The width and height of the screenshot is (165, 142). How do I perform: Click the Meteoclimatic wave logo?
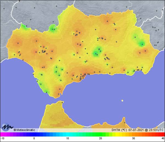[x=7, y=127]
